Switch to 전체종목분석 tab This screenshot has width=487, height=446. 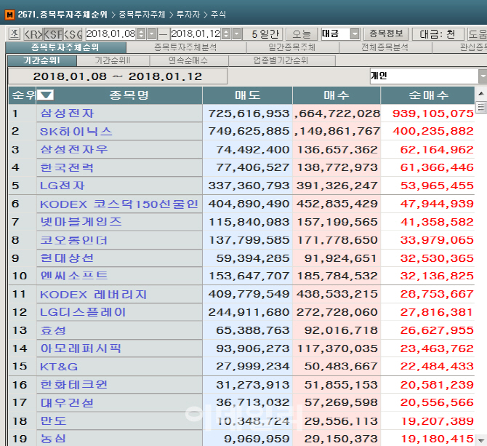385,47
